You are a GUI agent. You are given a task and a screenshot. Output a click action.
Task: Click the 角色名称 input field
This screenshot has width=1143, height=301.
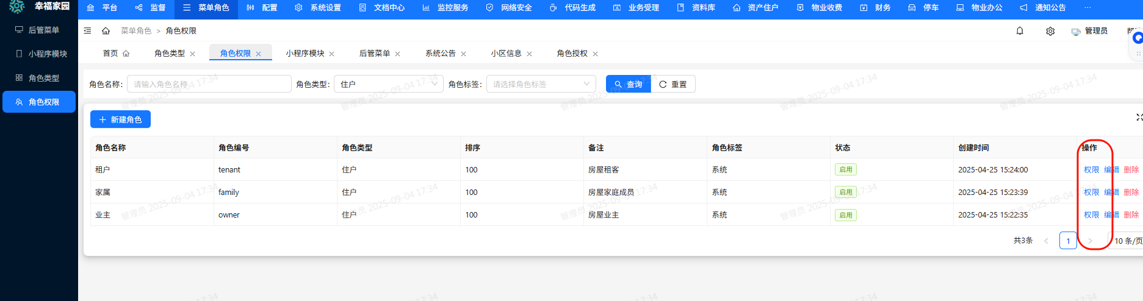click(x=209, y=84)
